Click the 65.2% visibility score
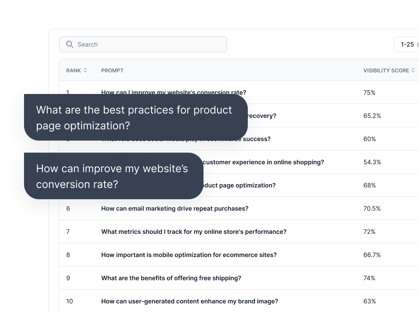The image size is (419, 312). 372,116
